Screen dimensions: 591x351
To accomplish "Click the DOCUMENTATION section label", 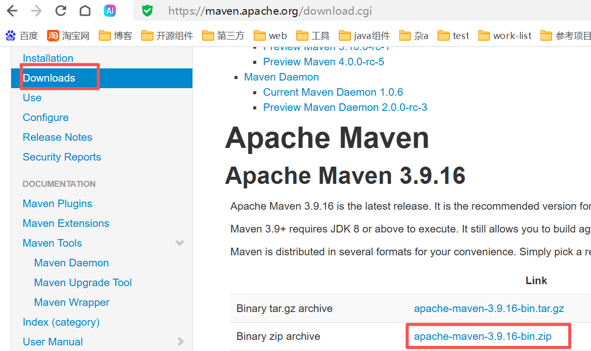I will [59, 184].
